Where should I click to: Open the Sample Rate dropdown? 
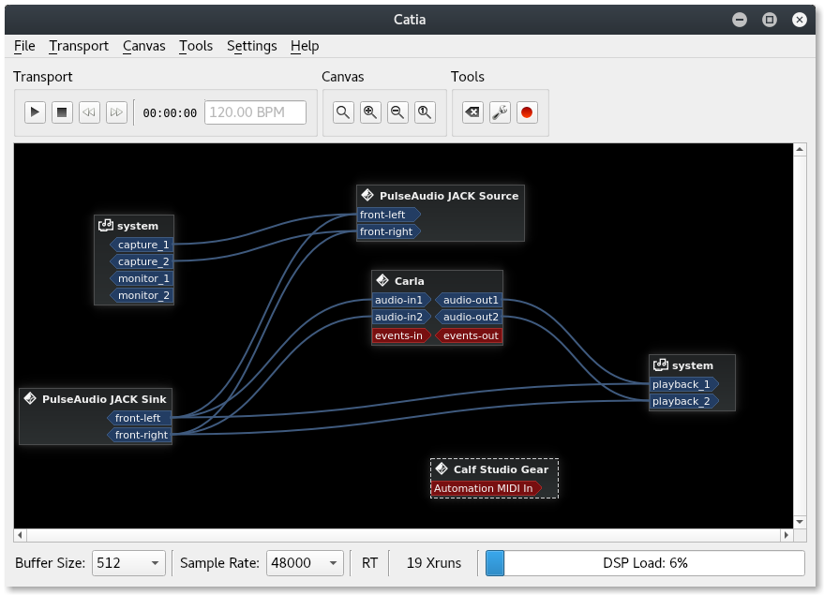[300, 563]
